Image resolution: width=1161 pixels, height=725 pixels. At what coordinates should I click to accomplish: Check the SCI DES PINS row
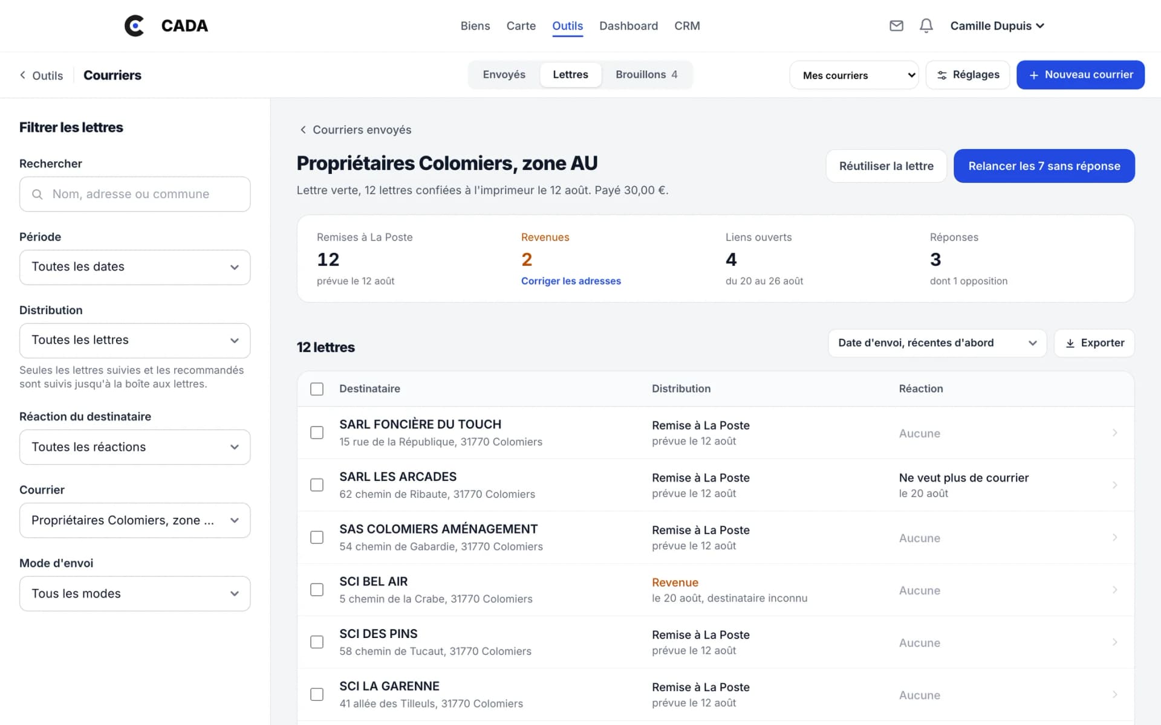[x=317, y=642]
